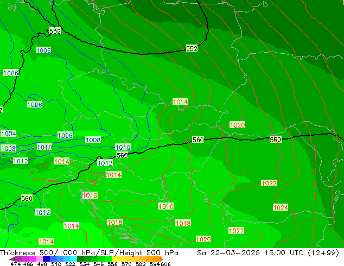Viewport: 344px width, 266px height.
Task: Select the 498 legend value
Action: tap(42, 264)
